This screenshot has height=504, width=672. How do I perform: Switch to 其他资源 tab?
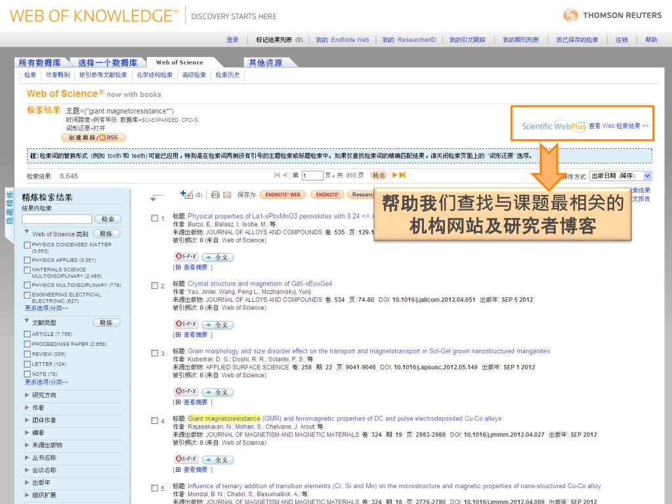266,62
